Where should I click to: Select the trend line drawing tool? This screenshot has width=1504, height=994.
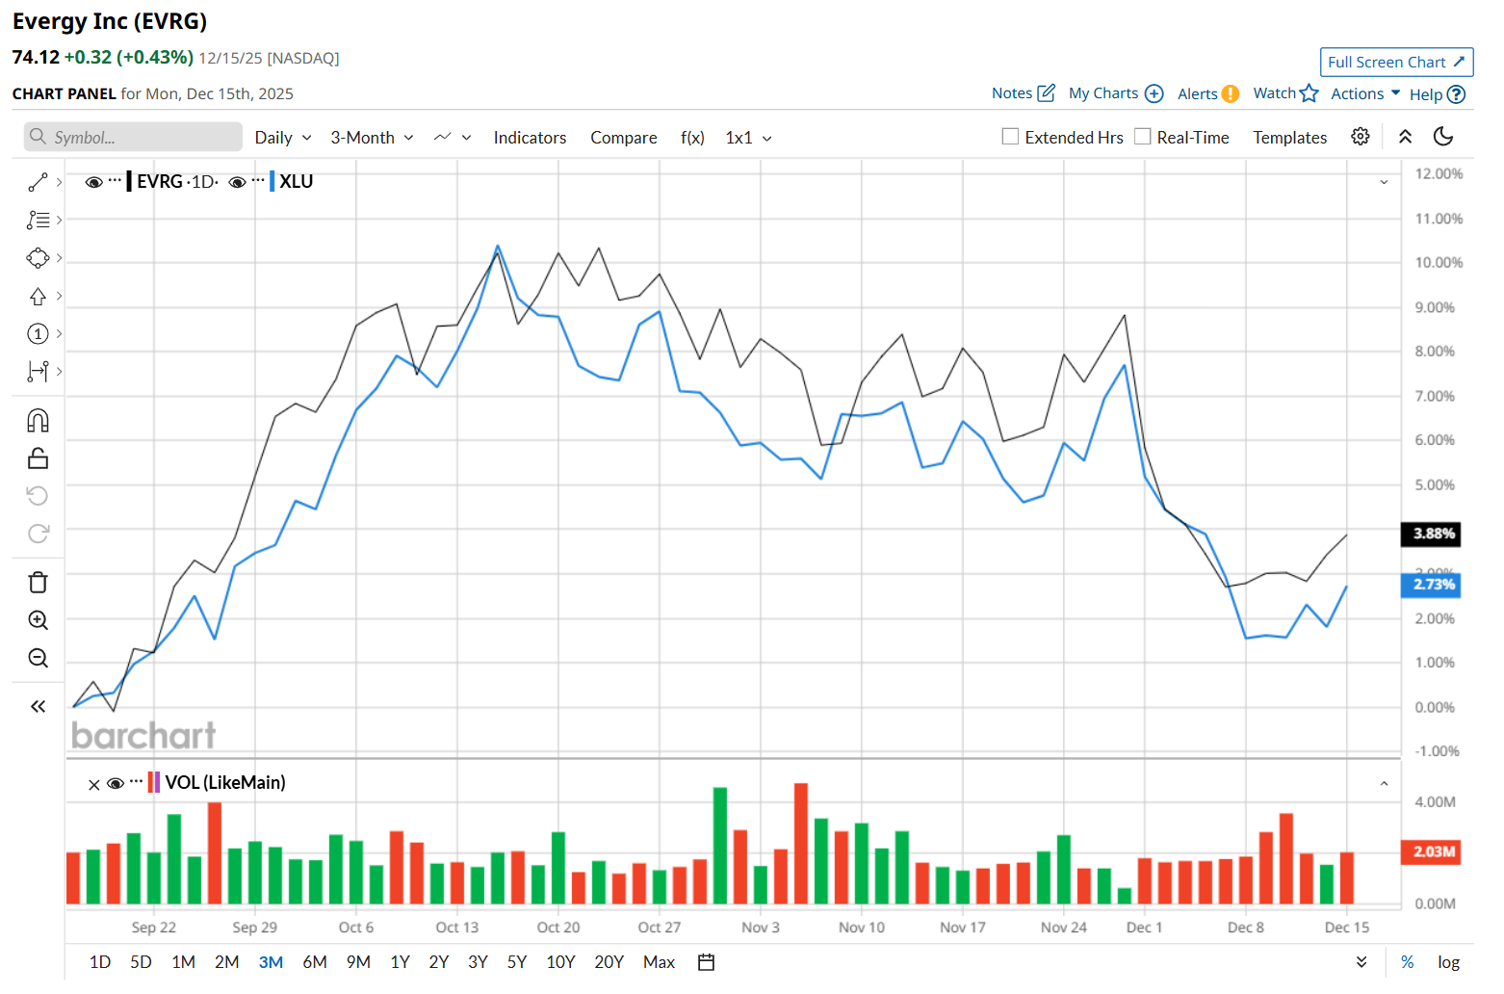pos(38,182)
